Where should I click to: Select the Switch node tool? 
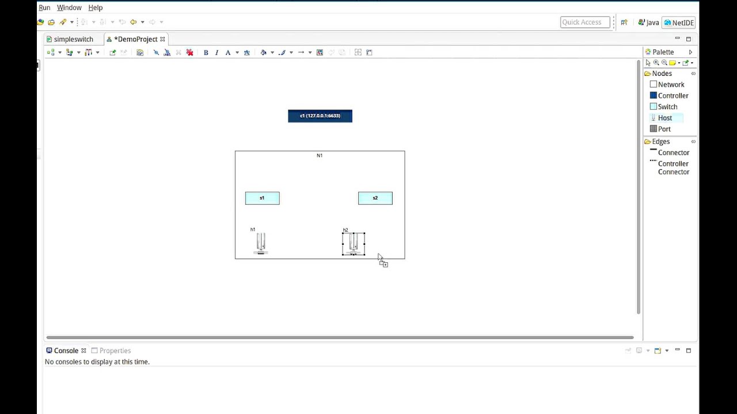(663, 106)
